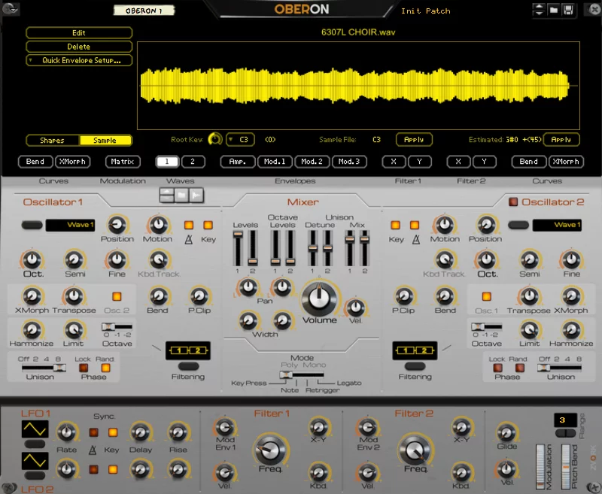Click the Root Key knob icon
The image size is (602, 494).
click(x=215, y=139)
